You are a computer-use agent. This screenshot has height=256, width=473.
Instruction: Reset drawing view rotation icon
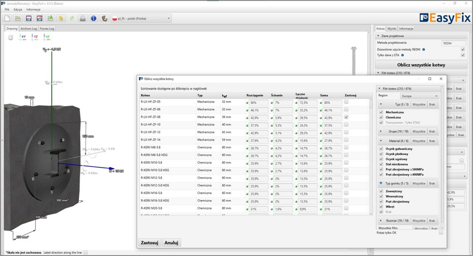(x=10, y=37)
